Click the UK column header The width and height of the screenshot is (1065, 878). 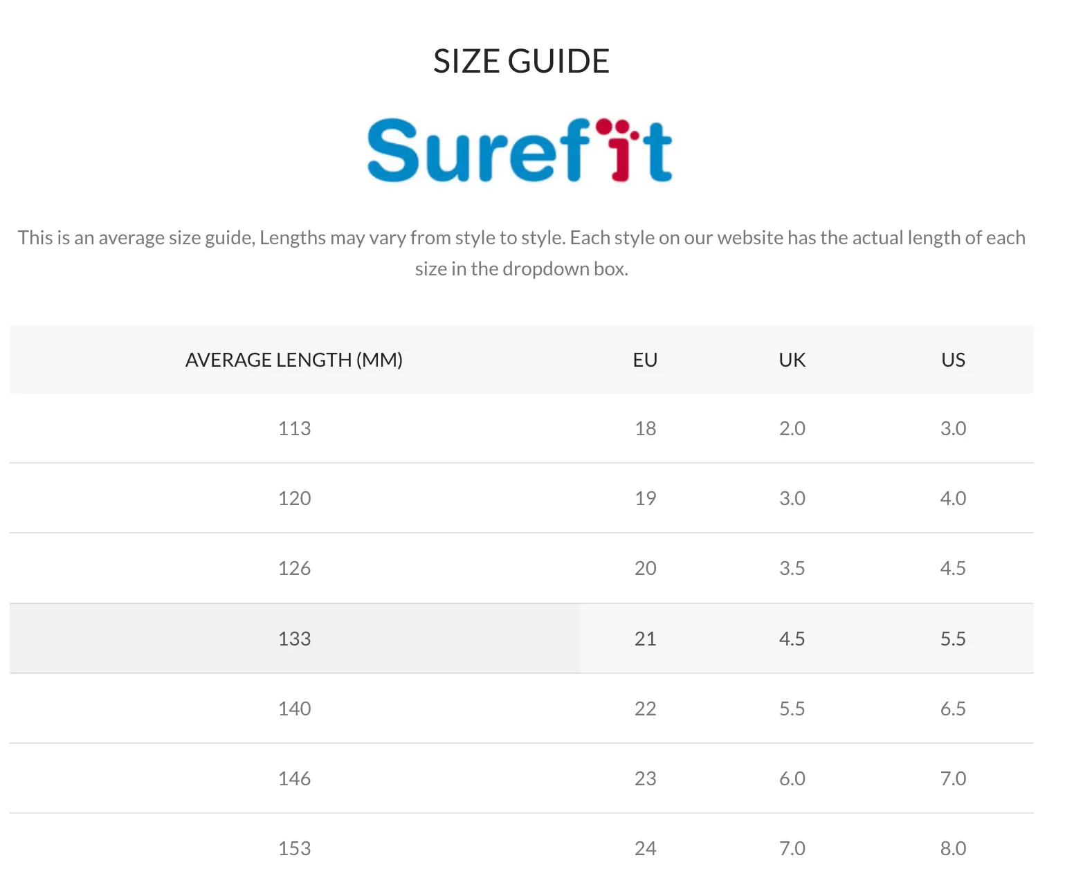pyautogui.click(x=792, y=360)
